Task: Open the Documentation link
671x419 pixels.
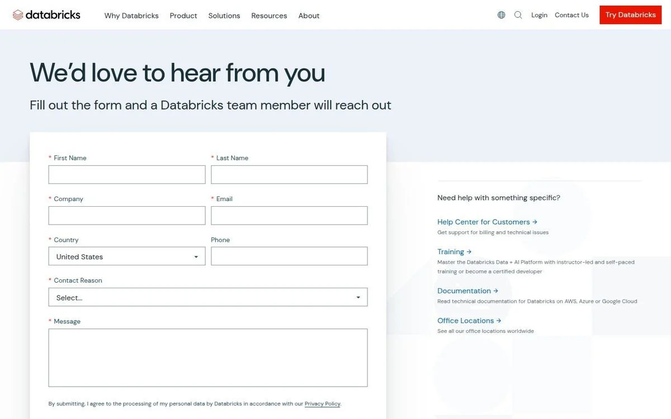Action: click(467, 291)
